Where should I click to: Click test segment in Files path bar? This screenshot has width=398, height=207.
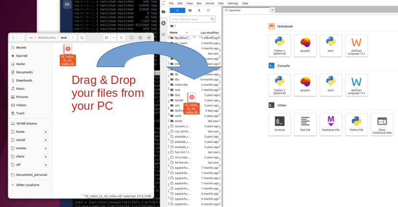point(64,38)
